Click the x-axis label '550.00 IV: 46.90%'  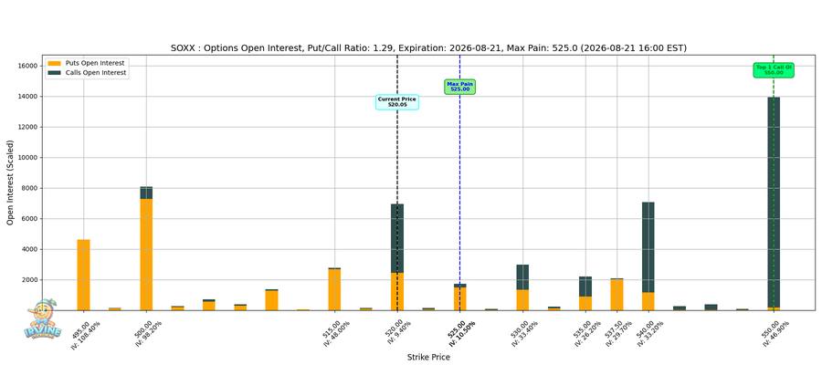point(777,331)
